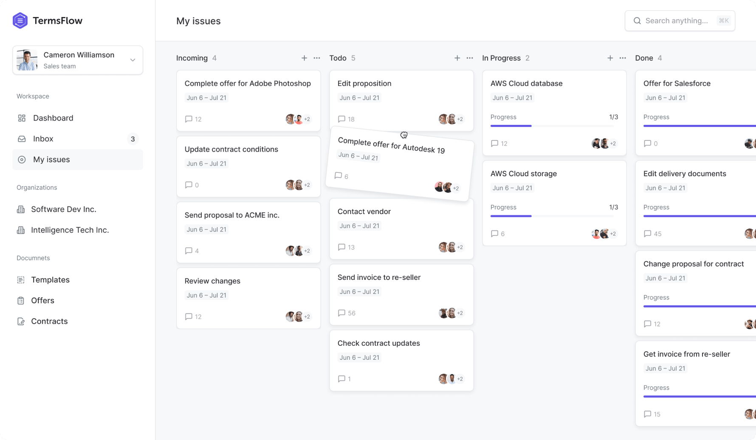Click the plus icon in Incoming column
Image resolution: width=756 pixels, height=440 pixels.
(x=304, y=58)
